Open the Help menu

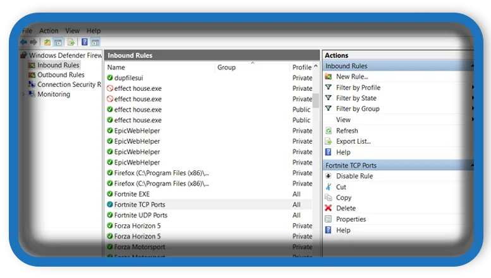(94, 31)
